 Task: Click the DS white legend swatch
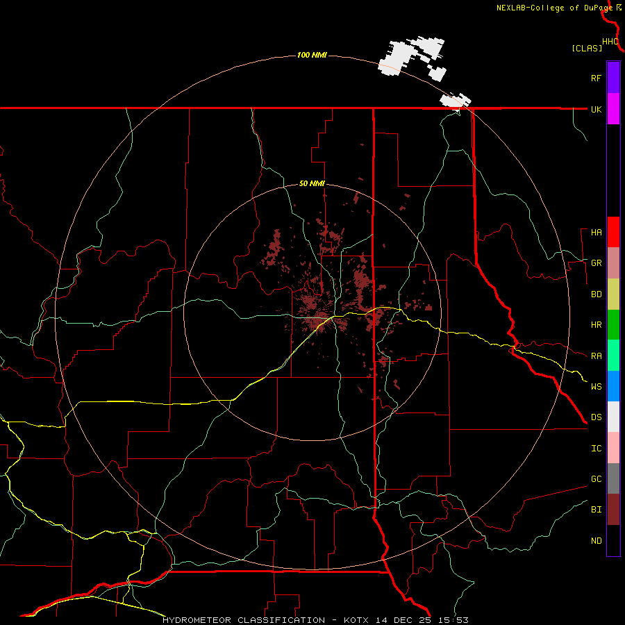coord(613,417)
